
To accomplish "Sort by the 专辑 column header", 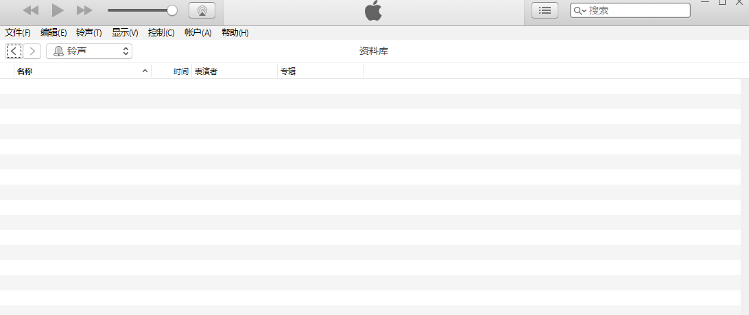I will (320, 71).
